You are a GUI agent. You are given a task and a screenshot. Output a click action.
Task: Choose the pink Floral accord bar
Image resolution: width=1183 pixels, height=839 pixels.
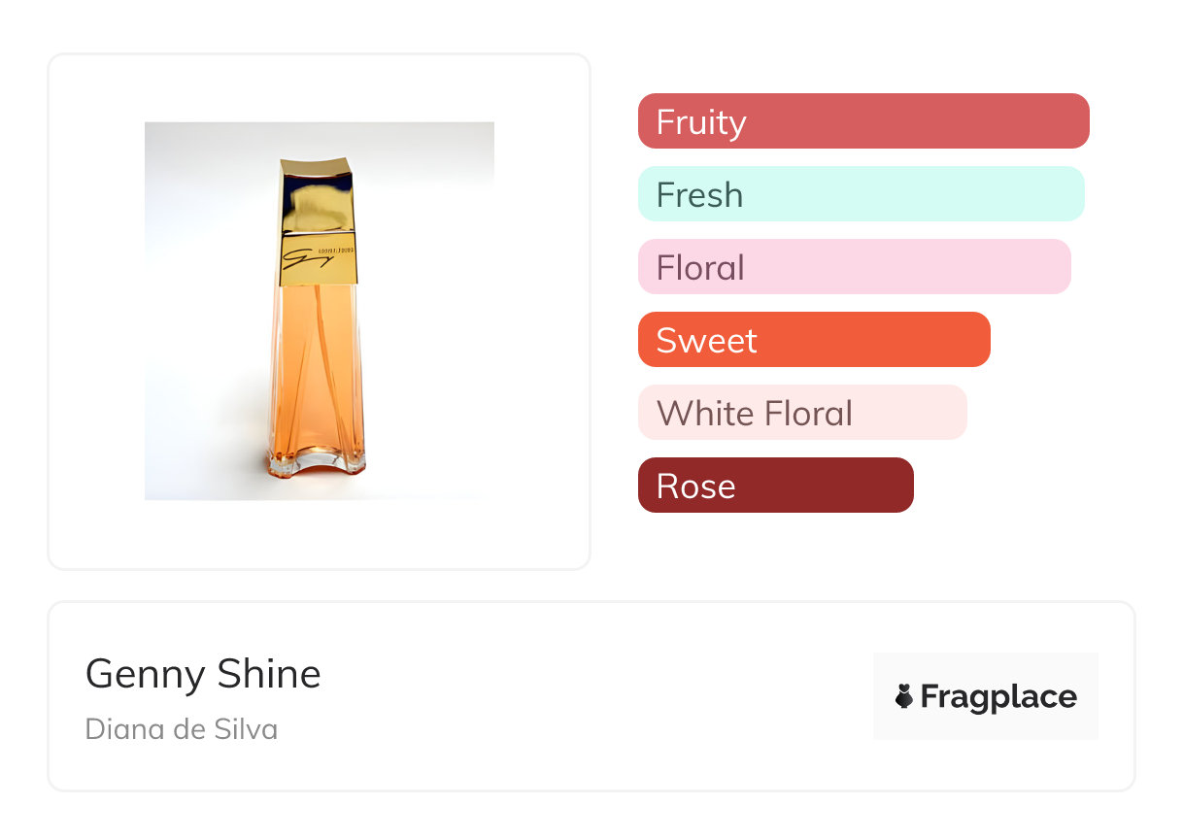pos(854,267)
